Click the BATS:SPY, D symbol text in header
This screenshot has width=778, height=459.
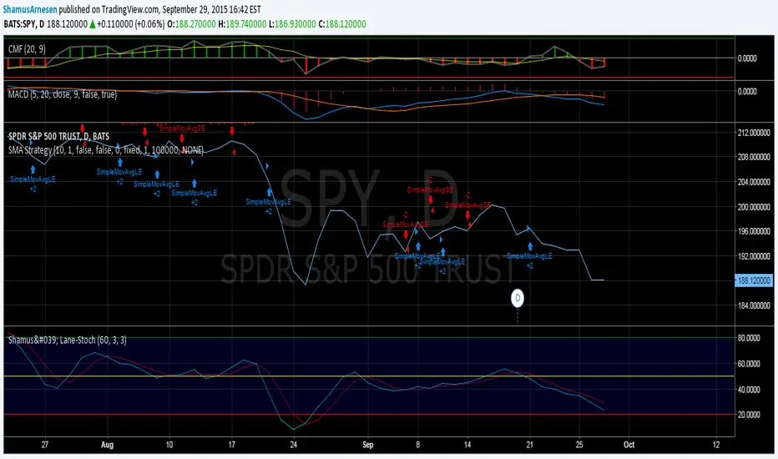[x=24, y=24]
